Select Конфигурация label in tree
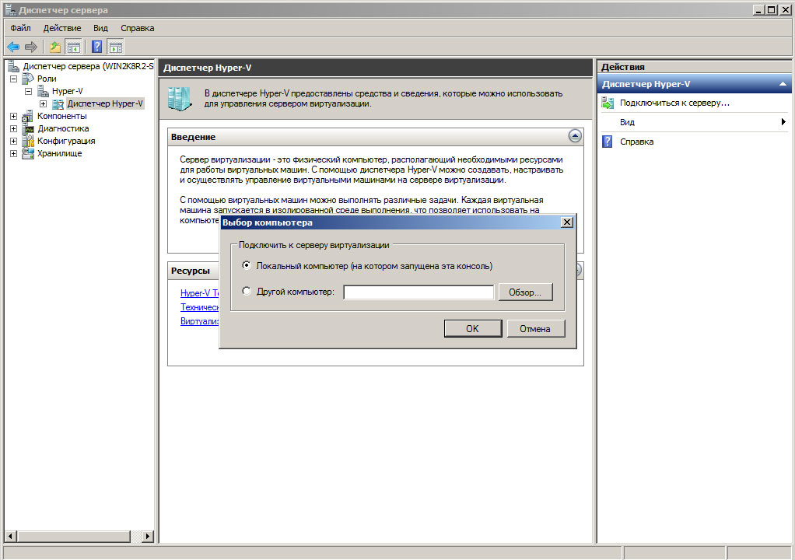The width and height of the screenshot is (795, 560). pos(66,141)
